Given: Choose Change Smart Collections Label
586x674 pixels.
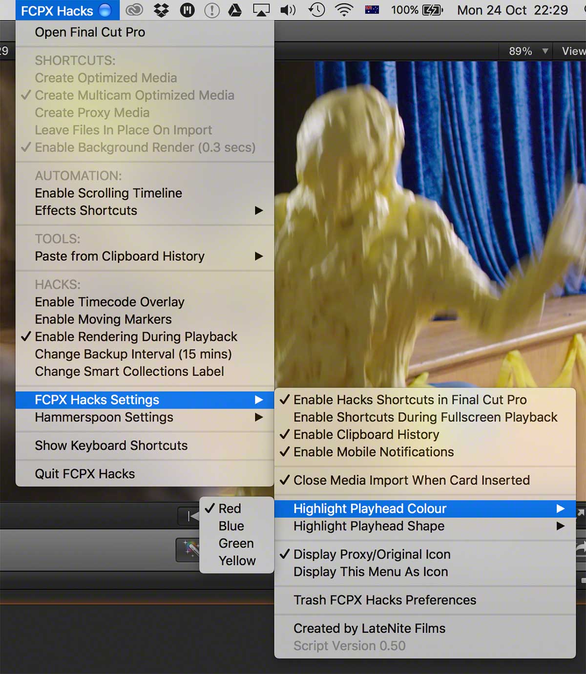Looking at the screenshot, I should point(145,372).
